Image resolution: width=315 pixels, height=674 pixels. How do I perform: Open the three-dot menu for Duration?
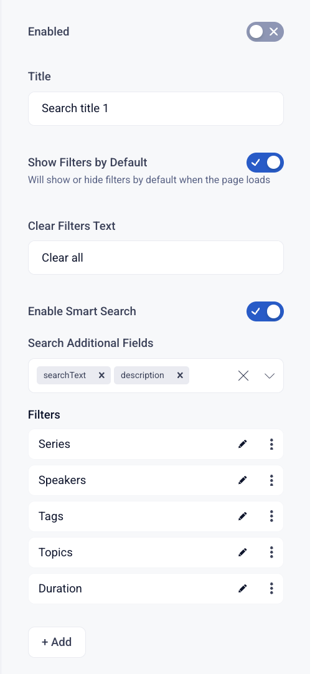(271, 589)
